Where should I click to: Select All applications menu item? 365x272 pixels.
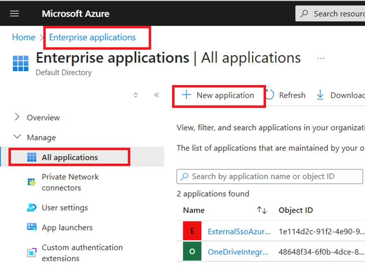[82, 157]
